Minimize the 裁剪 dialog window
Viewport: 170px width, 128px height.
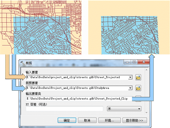click(x=127, y=62)
